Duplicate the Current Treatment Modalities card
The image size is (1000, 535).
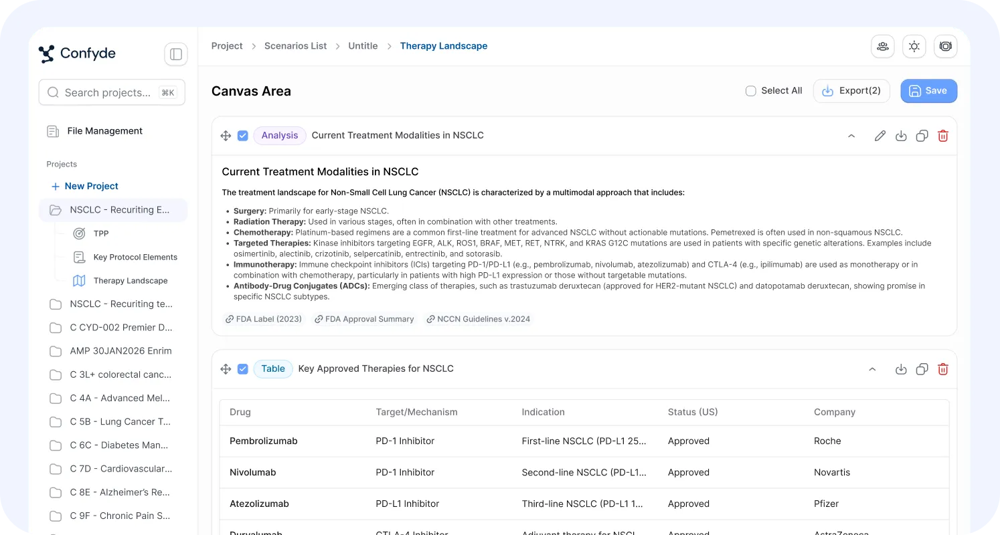click(922, 136)
